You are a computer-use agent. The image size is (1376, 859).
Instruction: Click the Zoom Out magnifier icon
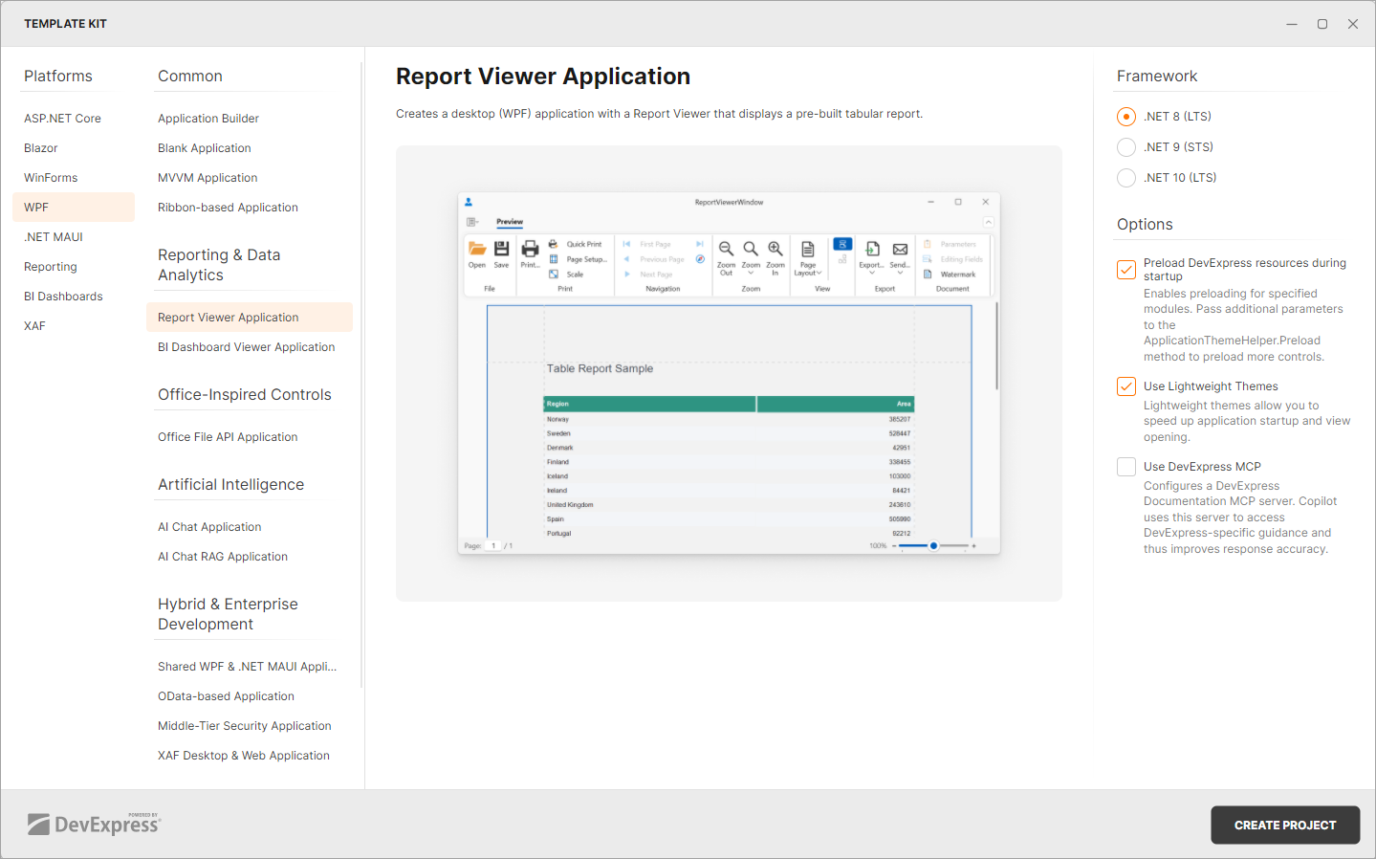[725, 249]
